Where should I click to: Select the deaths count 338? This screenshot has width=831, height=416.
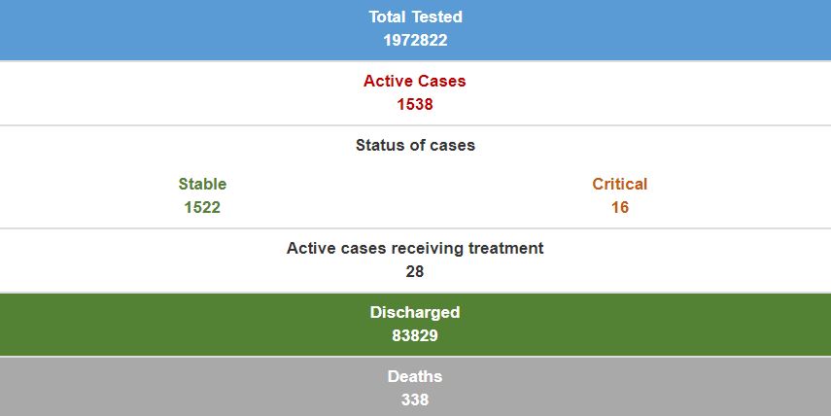(x=415, y=399)
